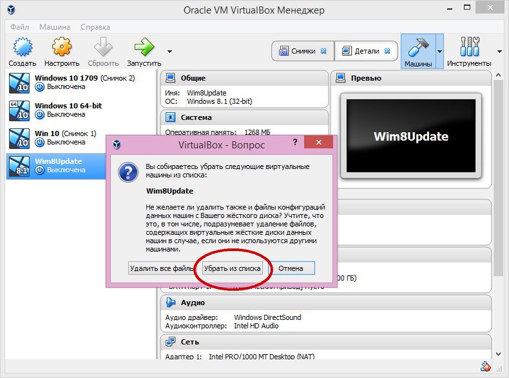Click the Создать (Create) toolbar icon

(x=23, y=48)
